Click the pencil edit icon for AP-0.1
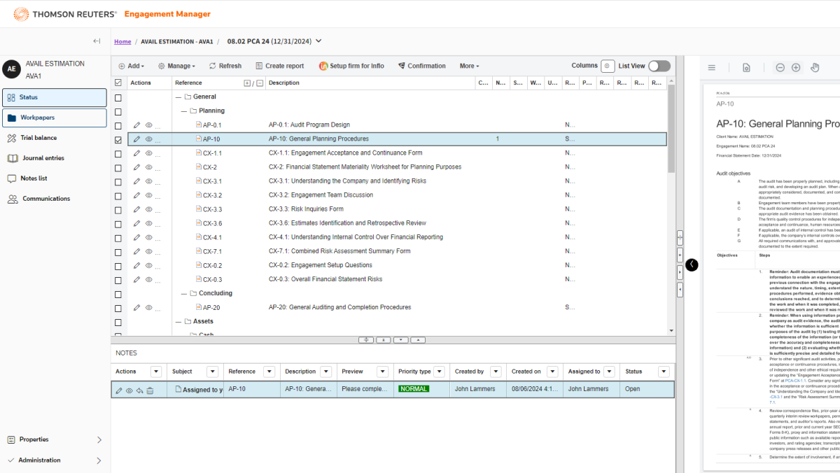This screenshot has width=840, height=473. click(x=137, y=125)
